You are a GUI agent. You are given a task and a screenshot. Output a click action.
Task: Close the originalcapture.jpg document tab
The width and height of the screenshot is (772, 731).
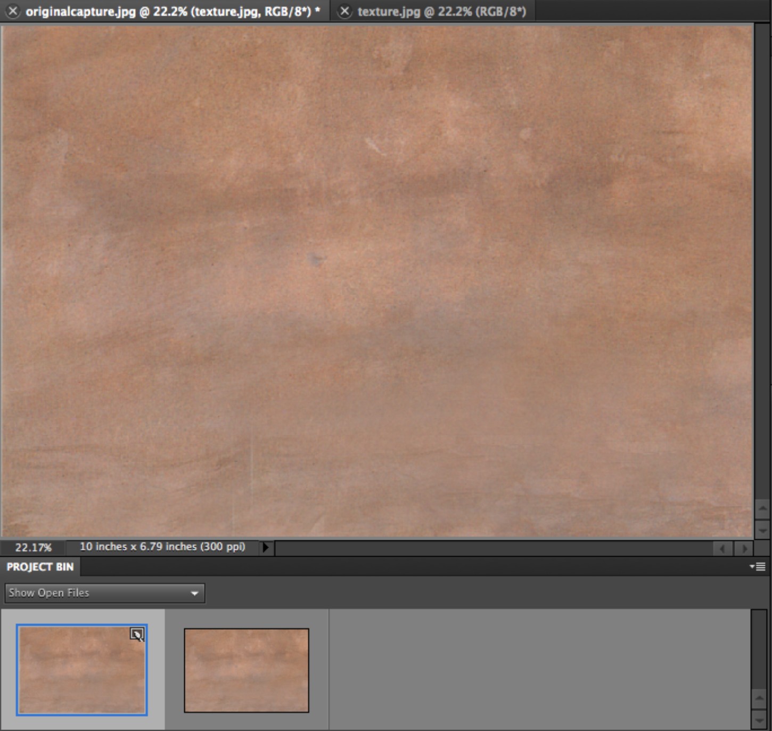click(x=13, y=11)
